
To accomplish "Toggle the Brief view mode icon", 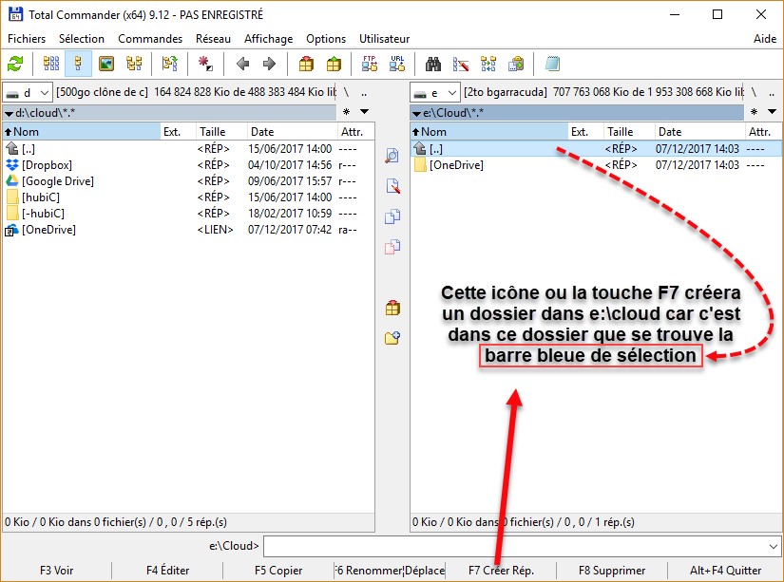I will pos(51,65).
